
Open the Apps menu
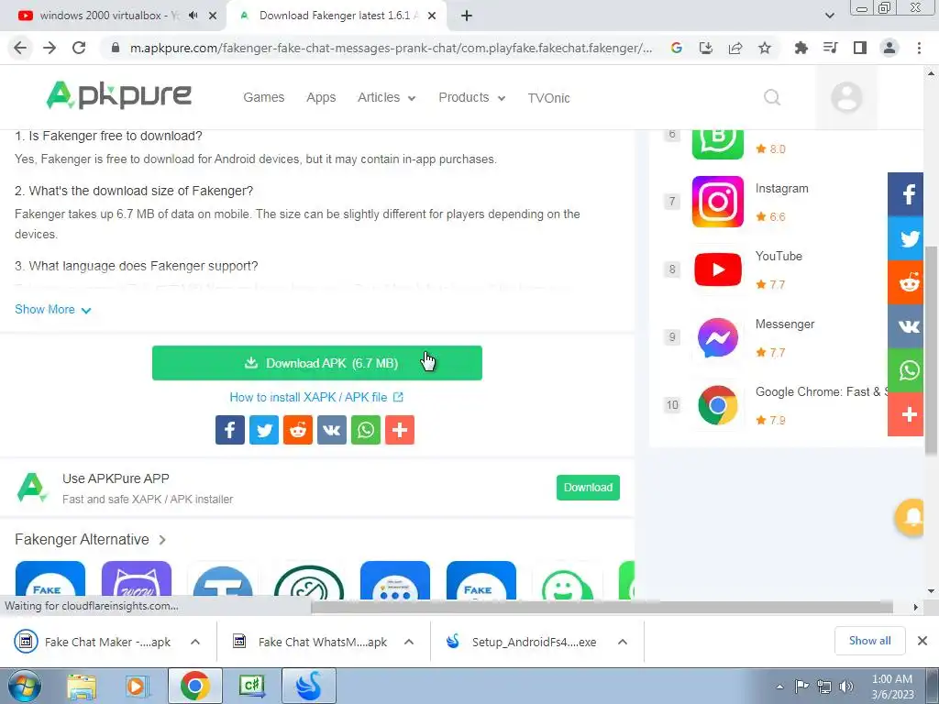321,97
